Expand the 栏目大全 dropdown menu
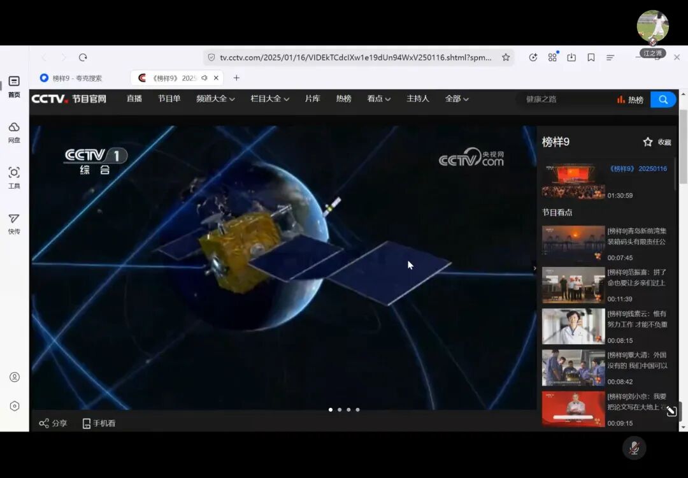Image resolution: width=688 pixels, height=478 pixels. pyautogui.click(x=269, y=99)
